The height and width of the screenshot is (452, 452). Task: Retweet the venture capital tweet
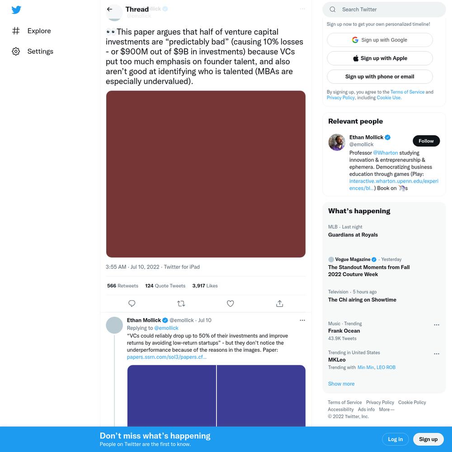click(181, 303)
